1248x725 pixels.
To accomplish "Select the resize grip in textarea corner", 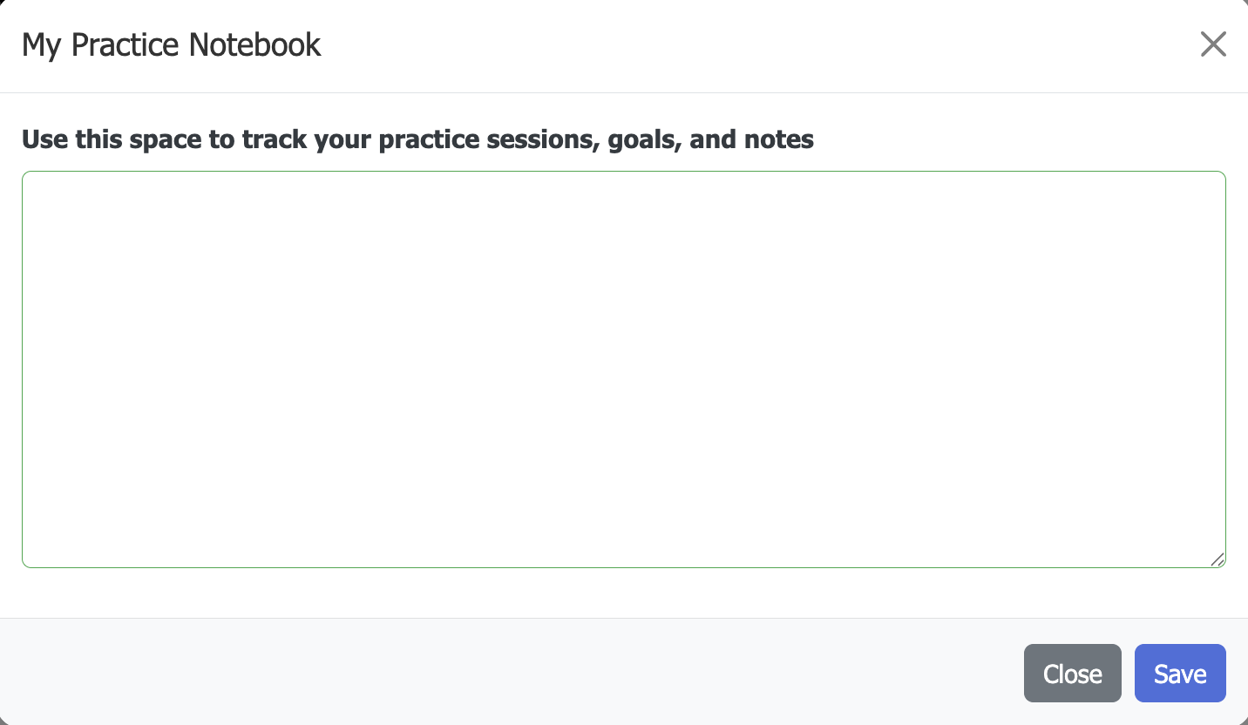I will (1217, 559).
